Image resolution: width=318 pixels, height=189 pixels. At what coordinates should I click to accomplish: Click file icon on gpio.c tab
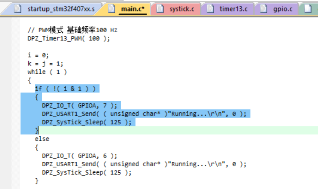[x=264, y=9]
